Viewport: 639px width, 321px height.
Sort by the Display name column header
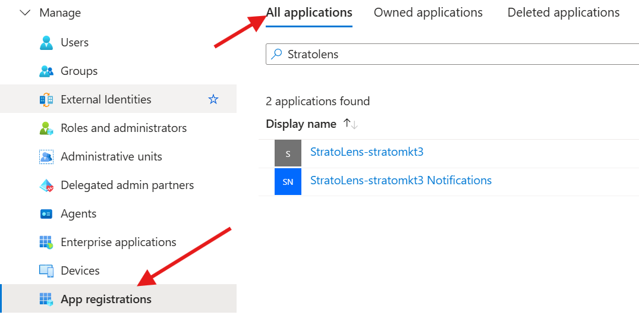pos(301,124)
